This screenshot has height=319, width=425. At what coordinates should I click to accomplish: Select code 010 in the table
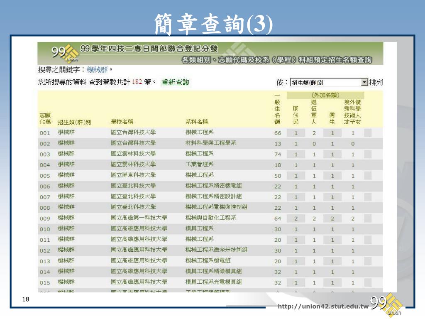pyautogui.click(x=45, y=229)
